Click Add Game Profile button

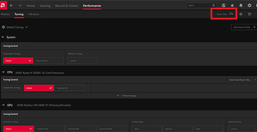[x=244, y=27]
